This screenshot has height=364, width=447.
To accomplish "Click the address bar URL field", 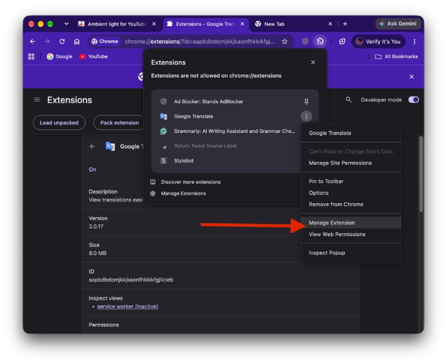I will click(199, 41).
